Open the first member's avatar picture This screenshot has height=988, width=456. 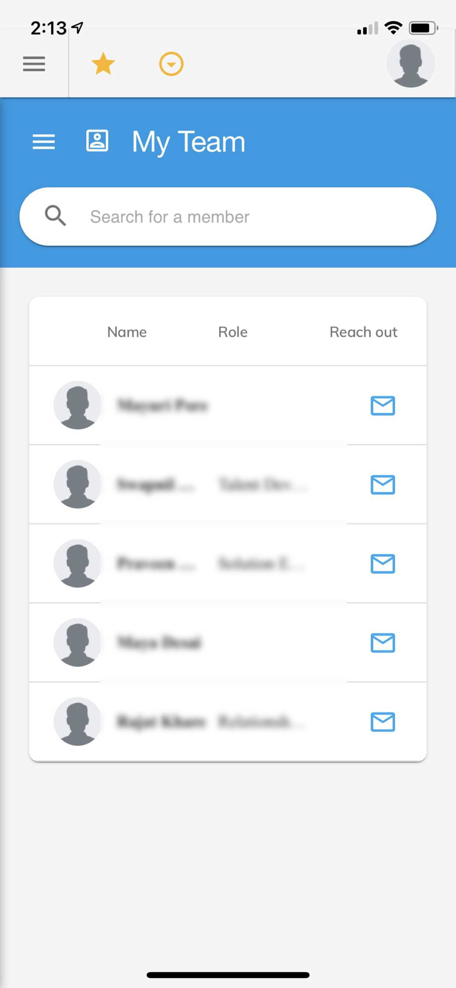click(77, 405)
